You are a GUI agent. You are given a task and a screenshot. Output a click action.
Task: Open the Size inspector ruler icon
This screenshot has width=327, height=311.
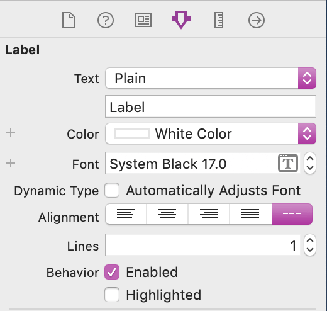219,20
